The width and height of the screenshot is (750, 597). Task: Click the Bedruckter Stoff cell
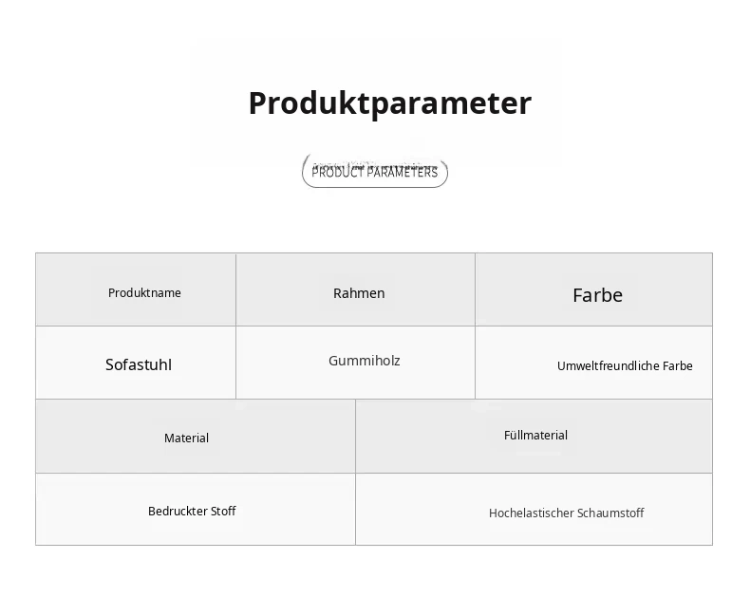[196, 510]
